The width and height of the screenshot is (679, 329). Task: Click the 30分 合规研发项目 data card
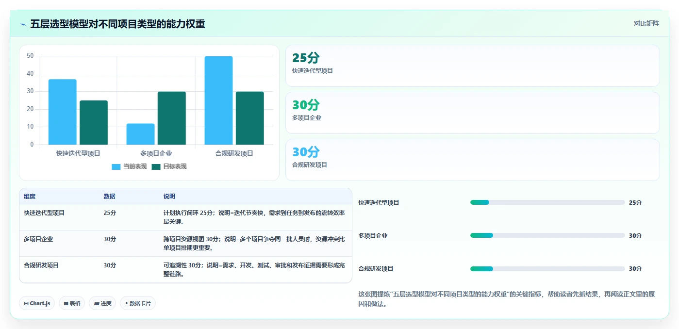pos(473,160)
